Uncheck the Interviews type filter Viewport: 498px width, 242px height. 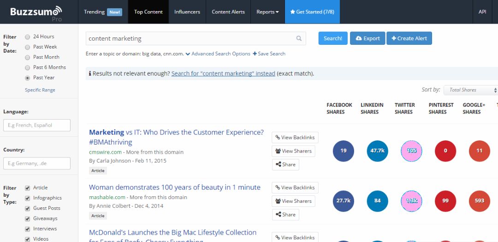(28, 229)
